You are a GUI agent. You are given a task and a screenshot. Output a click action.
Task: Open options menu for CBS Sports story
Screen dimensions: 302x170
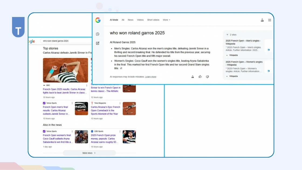[120, 131]
